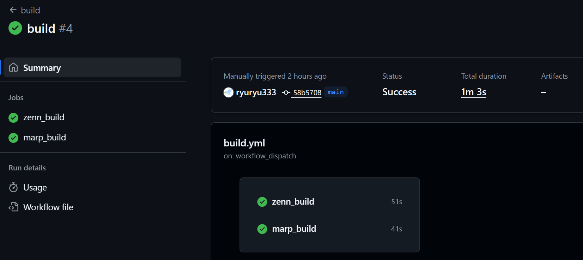Click 'Manually triggered 2 hours ago' text
The width and height of the screenshot is (583, 260).
point(275,76)
